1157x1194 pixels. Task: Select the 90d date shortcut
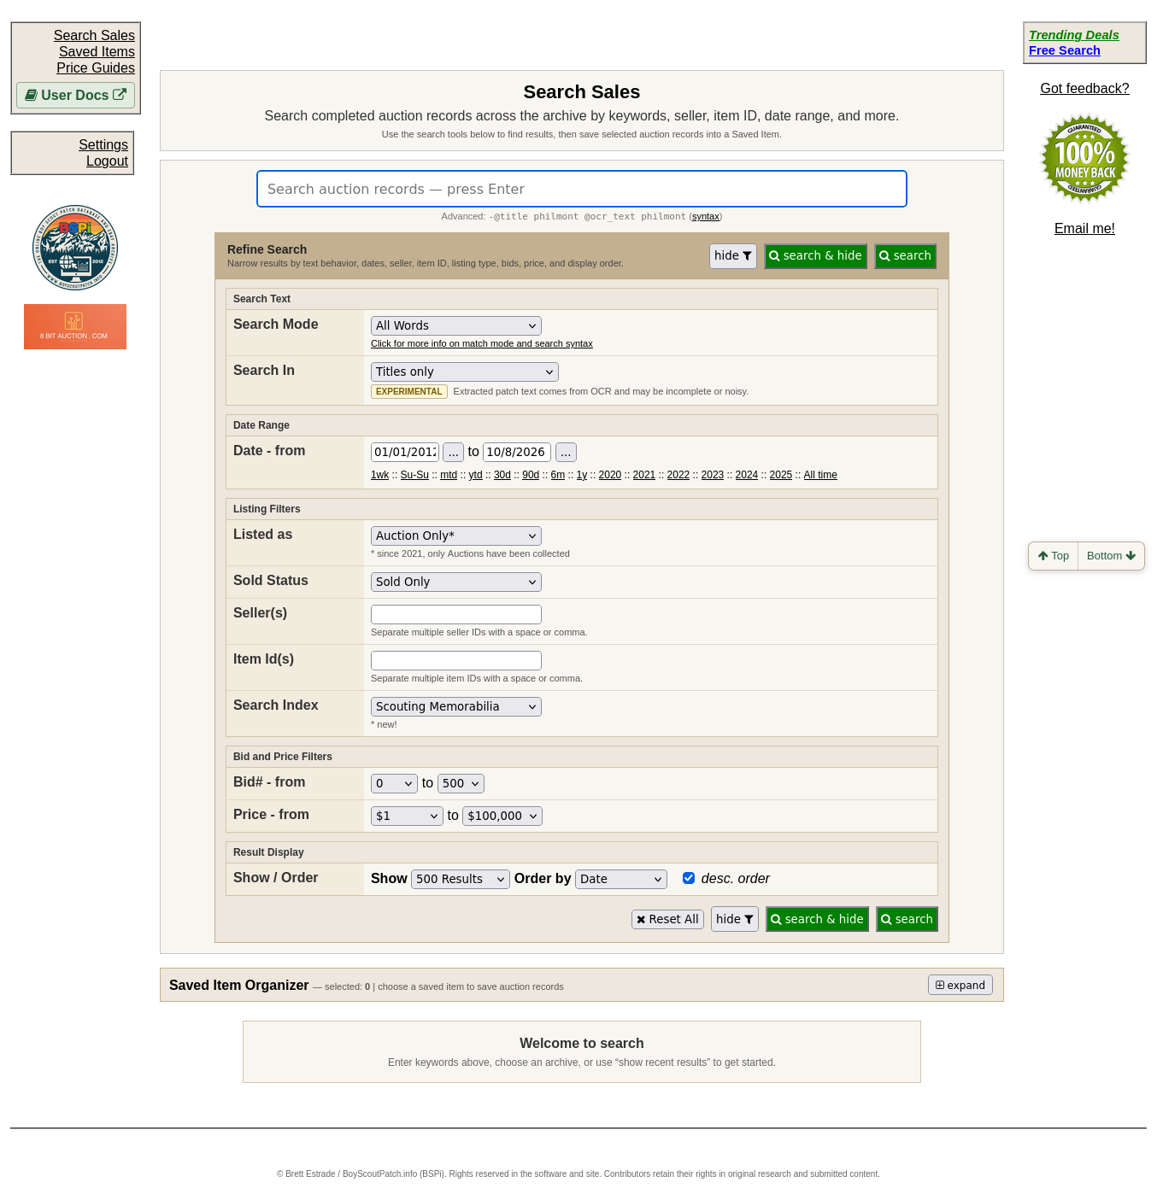pyautogui.click(x=531, y=475)
